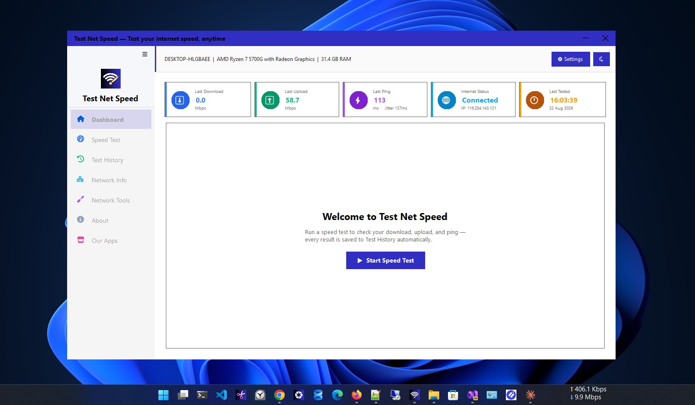Click the Test Net Speed wifi logo
The image size is (695, 405).
pos(111,79)
